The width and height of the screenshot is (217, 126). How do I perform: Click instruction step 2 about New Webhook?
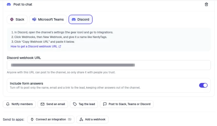59,37
